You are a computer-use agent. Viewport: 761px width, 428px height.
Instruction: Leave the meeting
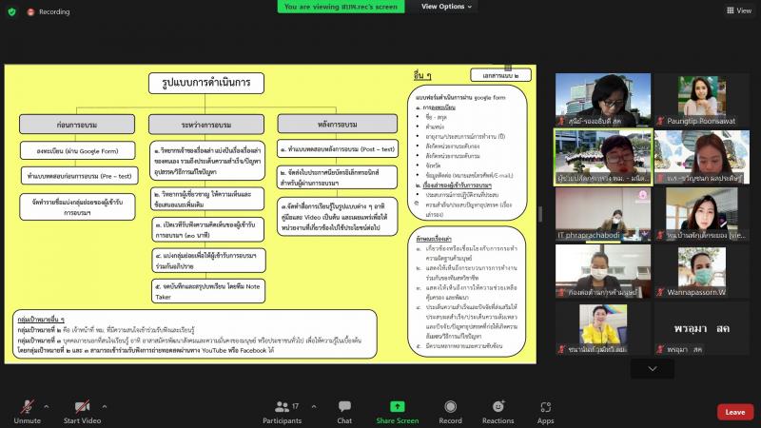coord(735,412)
